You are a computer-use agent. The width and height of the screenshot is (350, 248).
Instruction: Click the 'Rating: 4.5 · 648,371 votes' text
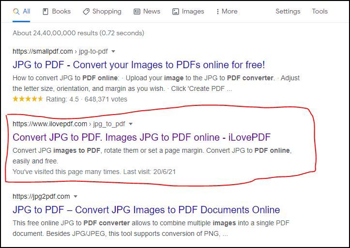coord(87,99)
